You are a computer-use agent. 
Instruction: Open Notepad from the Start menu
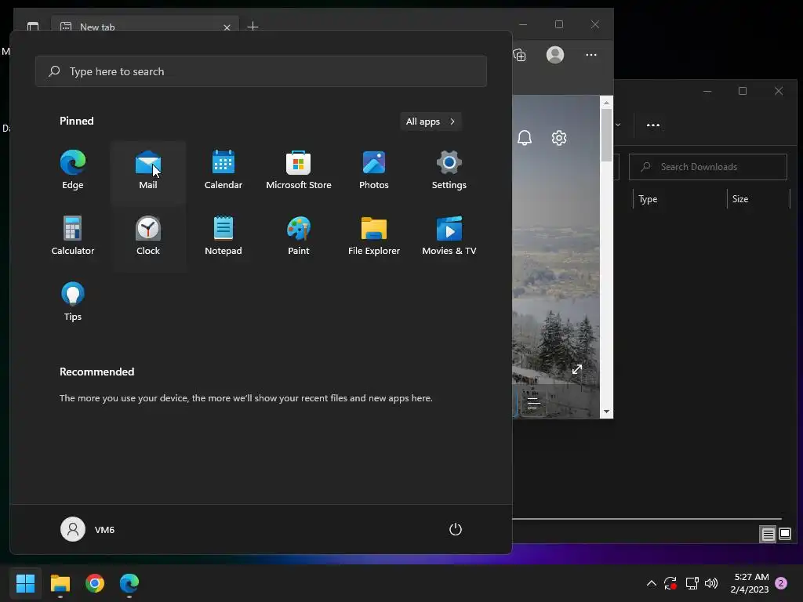[x=223, y=236]
